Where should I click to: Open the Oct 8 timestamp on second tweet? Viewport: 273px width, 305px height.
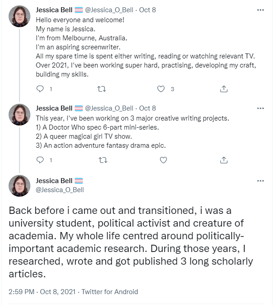tap(148, 108)
